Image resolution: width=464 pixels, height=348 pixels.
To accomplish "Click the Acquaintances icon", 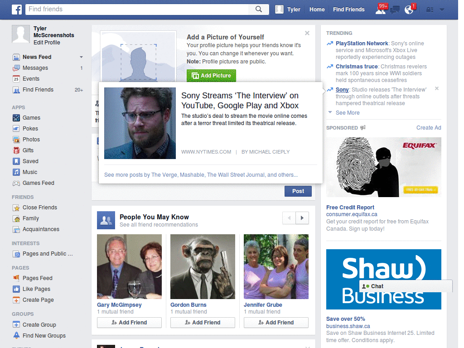I will click(16, 230).
